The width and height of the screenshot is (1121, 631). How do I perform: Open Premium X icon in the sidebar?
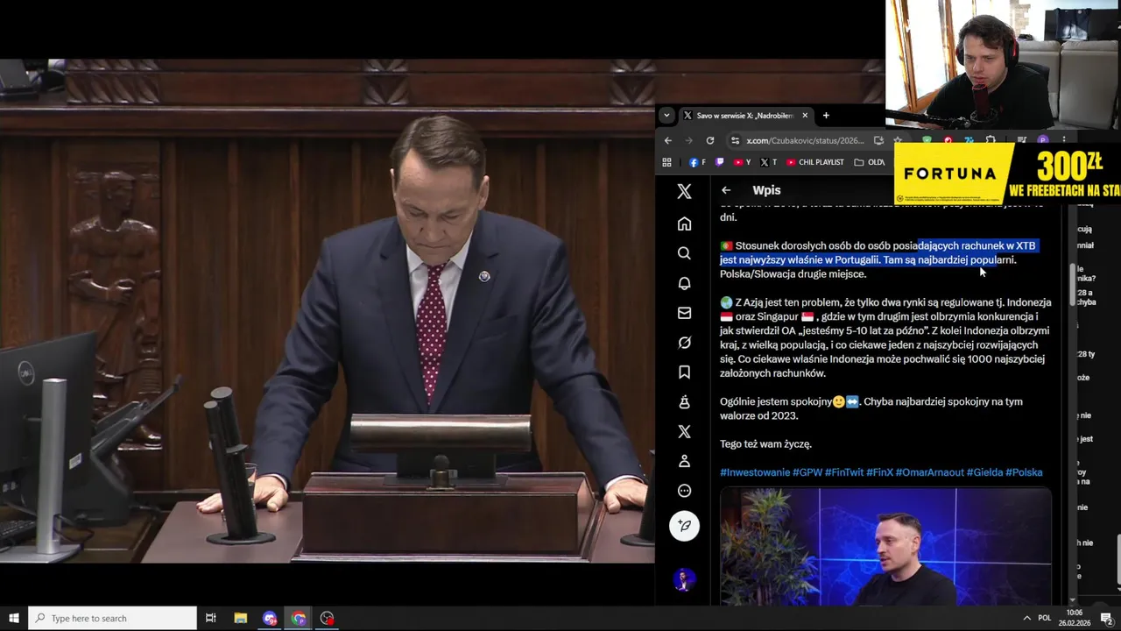point(684,431)
